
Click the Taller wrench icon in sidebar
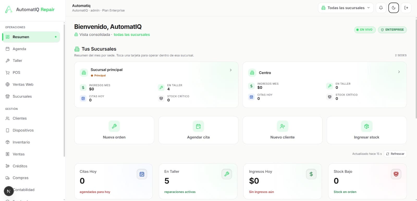coord(8,61)
